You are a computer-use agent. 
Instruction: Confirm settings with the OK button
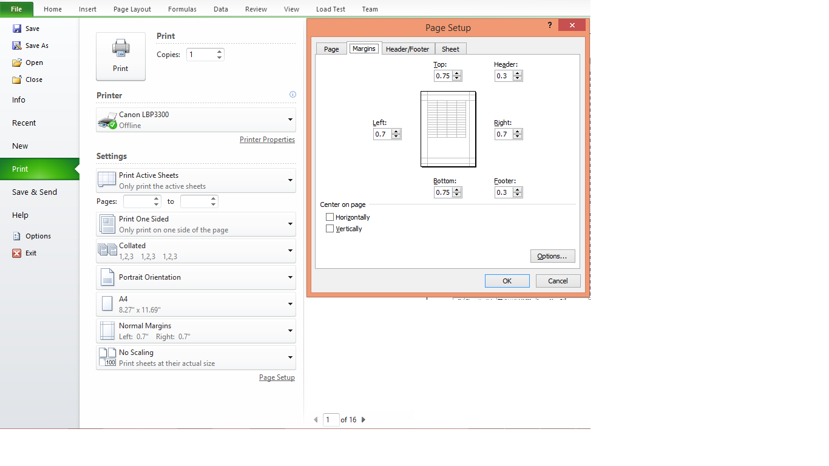coord(507,280)
